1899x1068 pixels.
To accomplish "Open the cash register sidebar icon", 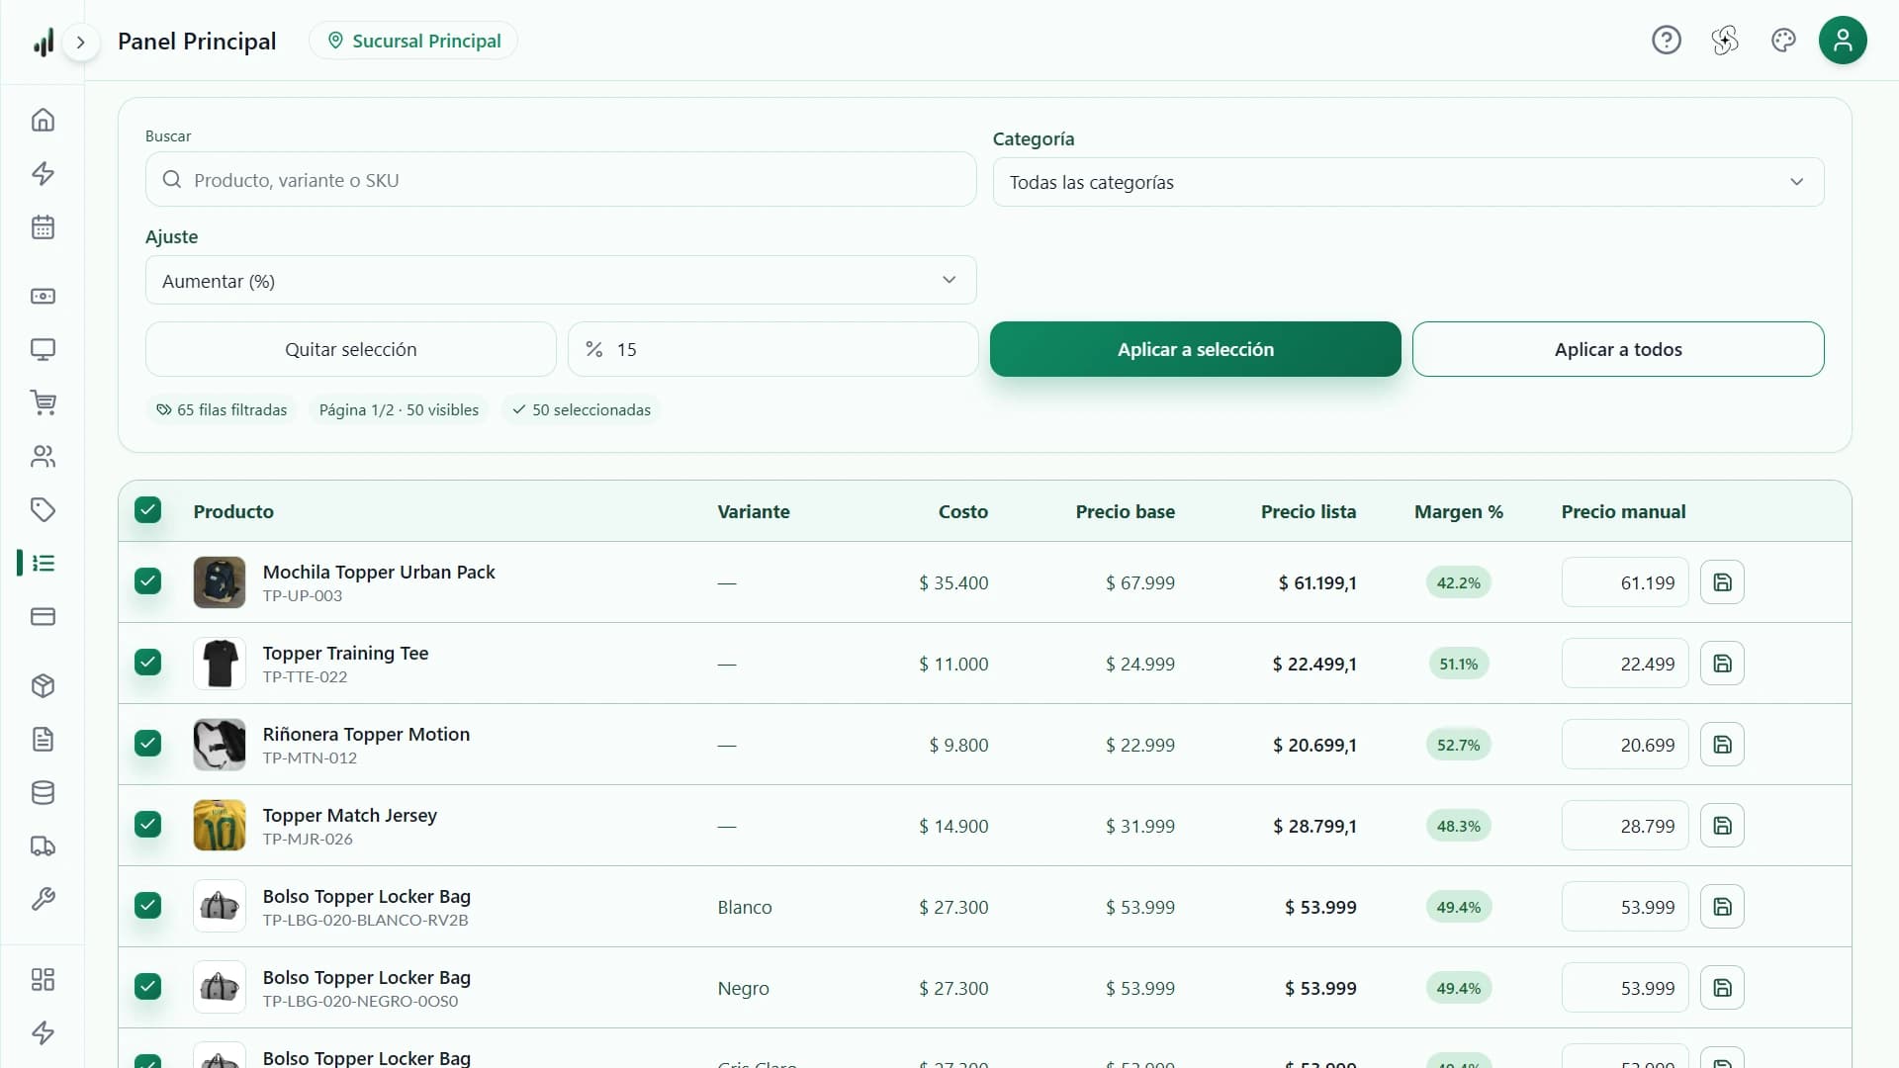I will pyautogui.click(x=43, y=296).
